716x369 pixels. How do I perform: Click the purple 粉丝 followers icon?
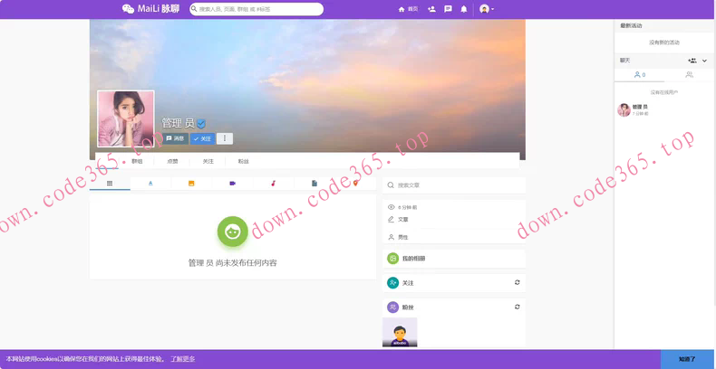[392, 307]
